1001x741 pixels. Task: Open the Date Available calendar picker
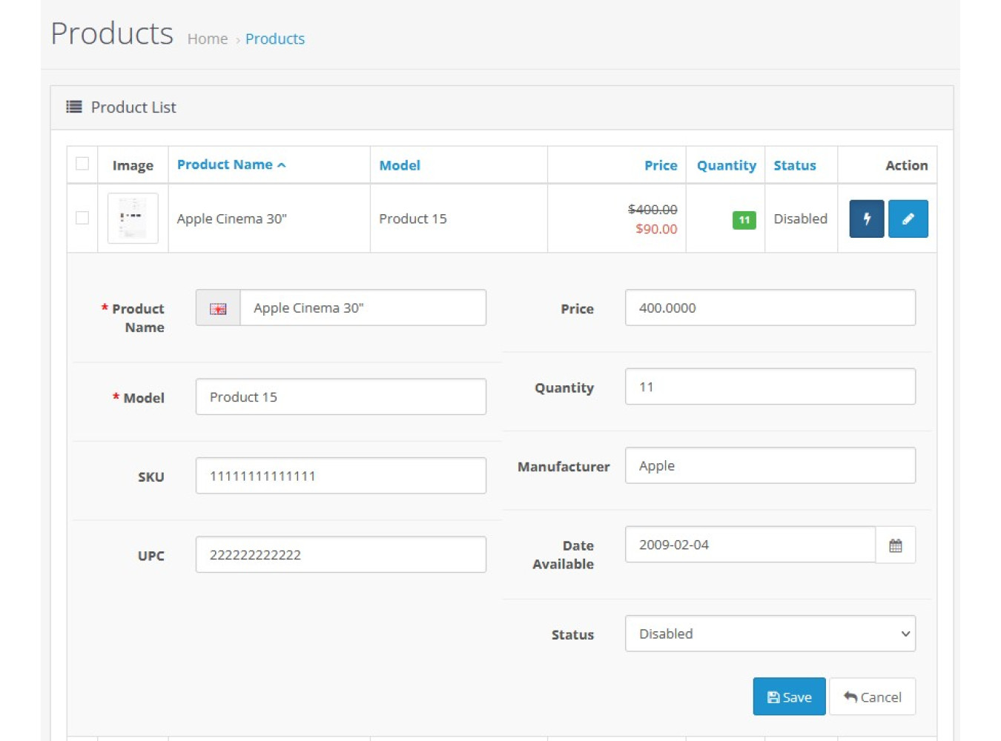tap(895, 545)
